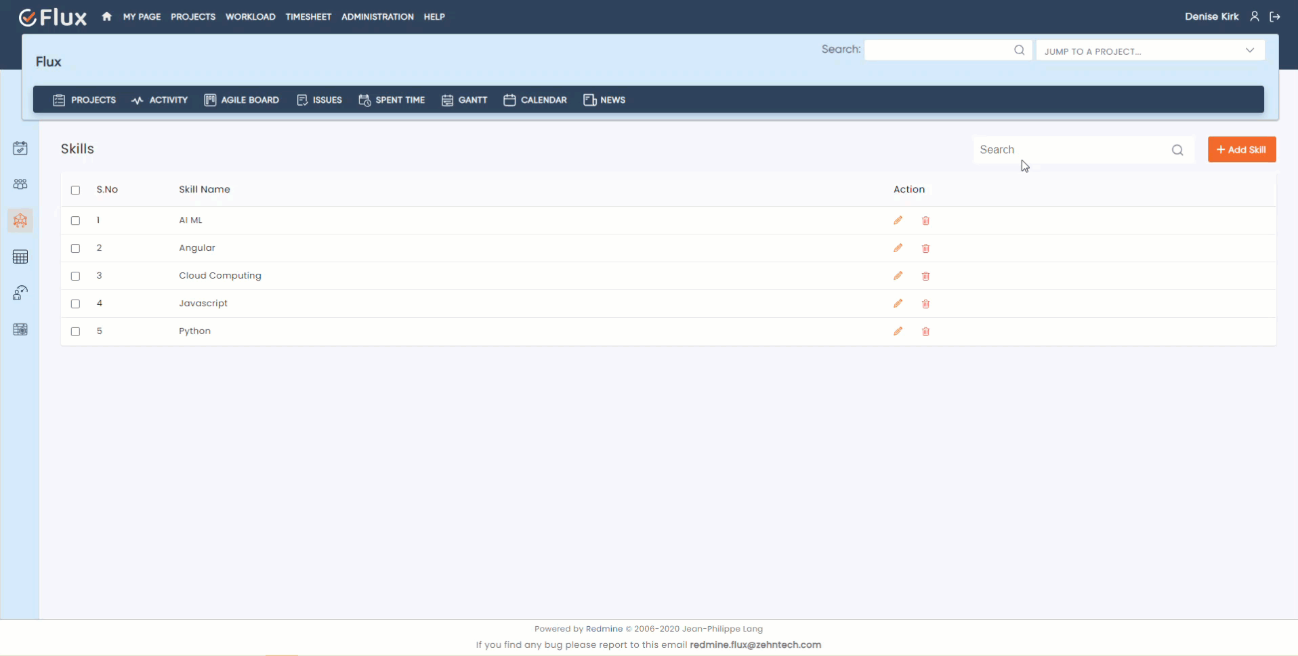Click the logout icon in top-right corner
Screen dimensions: 1298x656
click(1275, 17)
